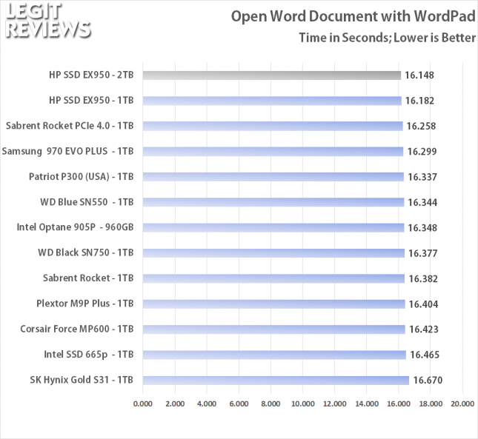Click the axis tick 14.000
This screenshot has height=439, width=478.
367,404
